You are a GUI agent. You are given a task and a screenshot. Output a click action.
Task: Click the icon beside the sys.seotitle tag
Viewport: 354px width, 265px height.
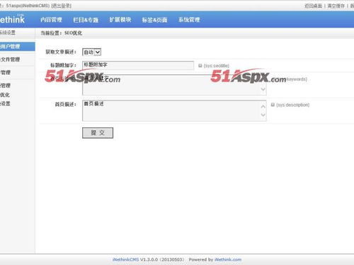coord(200,66)
